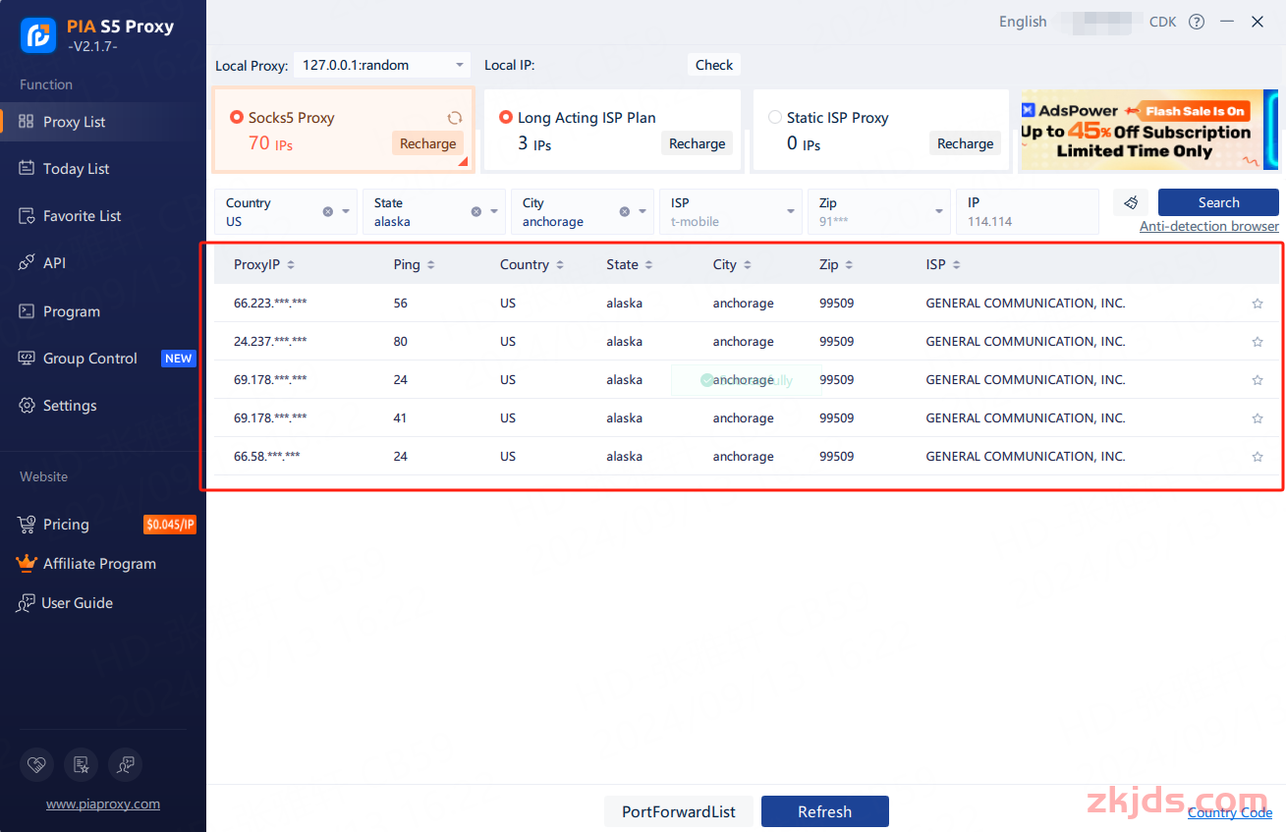The image size is (1286, 832).
Task: Expand the Country dropdown arrow
Action: (346, 211)
